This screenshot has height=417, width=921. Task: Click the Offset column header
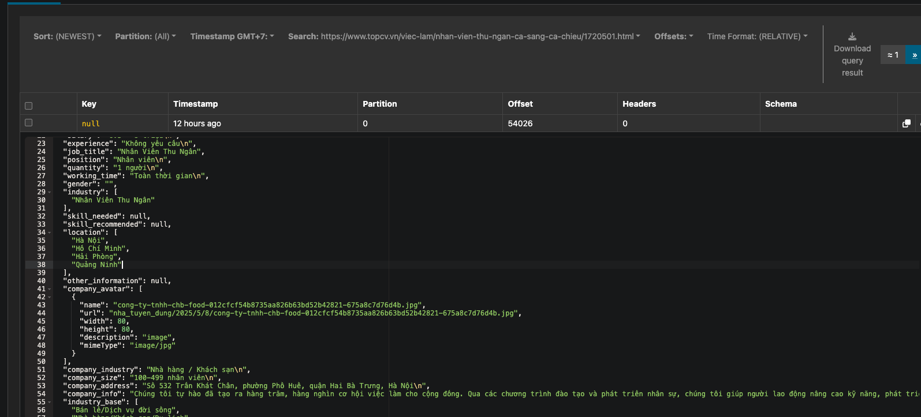[520, 104]
